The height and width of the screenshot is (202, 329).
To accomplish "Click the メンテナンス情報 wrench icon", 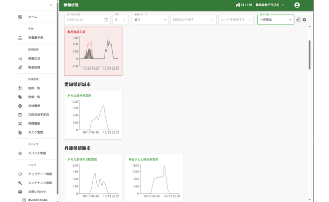I will (x=20, y=183).
